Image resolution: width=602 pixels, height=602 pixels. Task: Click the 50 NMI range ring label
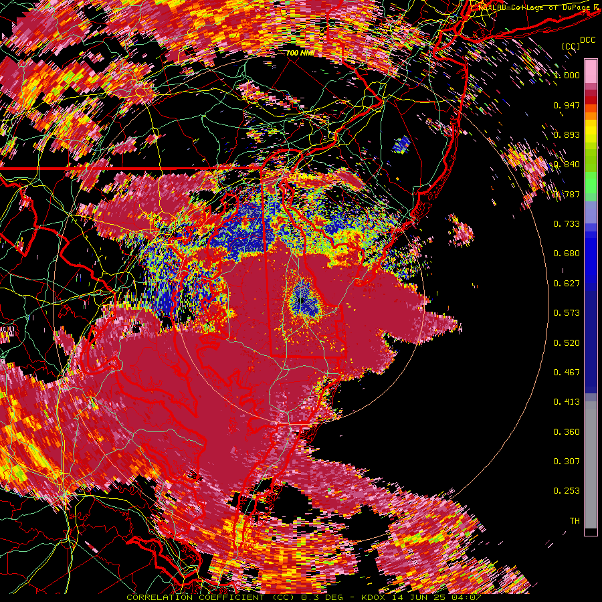300,177
